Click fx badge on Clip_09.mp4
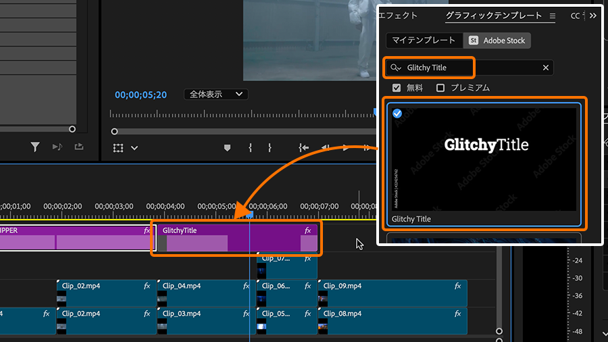This screenshot has height=342, width=608. tap(457, 286)
